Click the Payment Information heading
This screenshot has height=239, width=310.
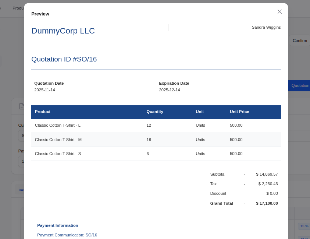[57, 225]
